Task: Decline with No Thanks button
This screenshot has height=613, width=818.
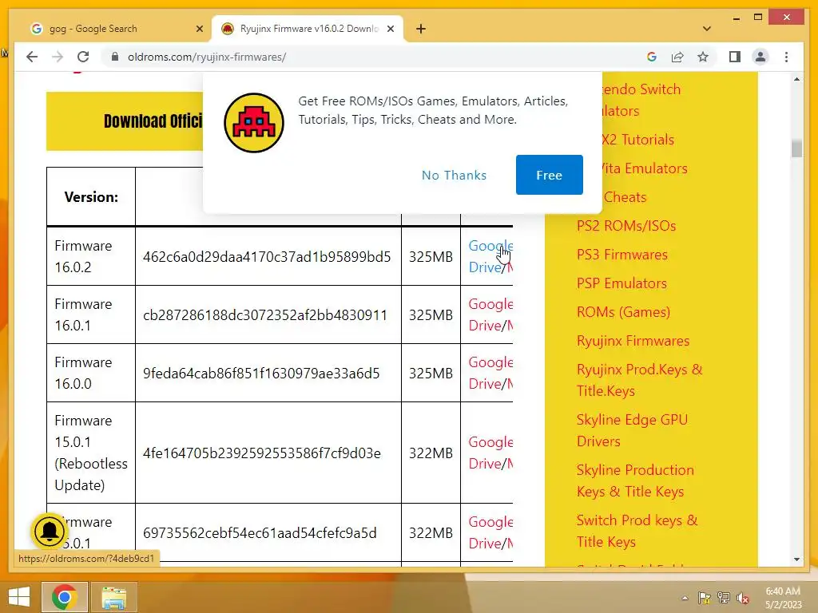Action: pos(454,175)
